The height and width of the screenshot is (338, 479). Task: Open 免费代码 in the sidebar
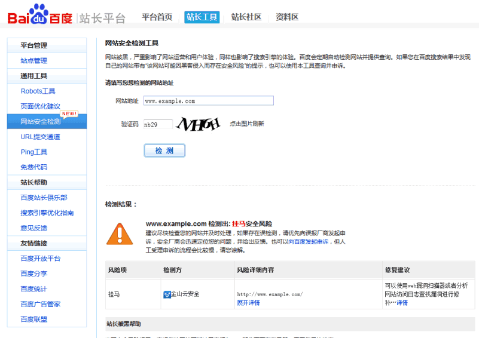[34, 167]
